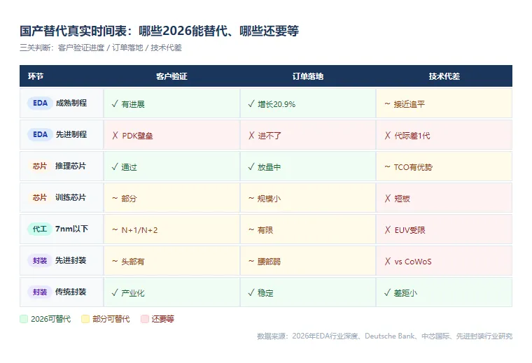Click the 芯片 badge in 推理芯片 row
Image resolution: width=532 pixels, height=363 pixels.
[40, 166]
